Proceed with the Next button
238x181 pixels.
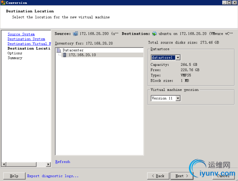click(x=182, y=176)
